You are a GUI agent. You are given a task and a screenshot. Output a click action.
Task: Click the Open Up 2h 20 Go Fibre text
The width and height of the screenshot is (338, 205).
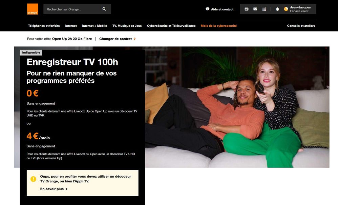click(72, 39)
